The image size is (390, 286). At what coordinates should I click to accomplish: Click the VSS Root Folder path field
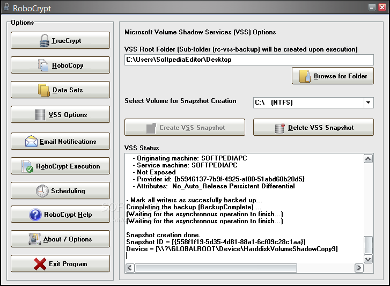point(249,60)
